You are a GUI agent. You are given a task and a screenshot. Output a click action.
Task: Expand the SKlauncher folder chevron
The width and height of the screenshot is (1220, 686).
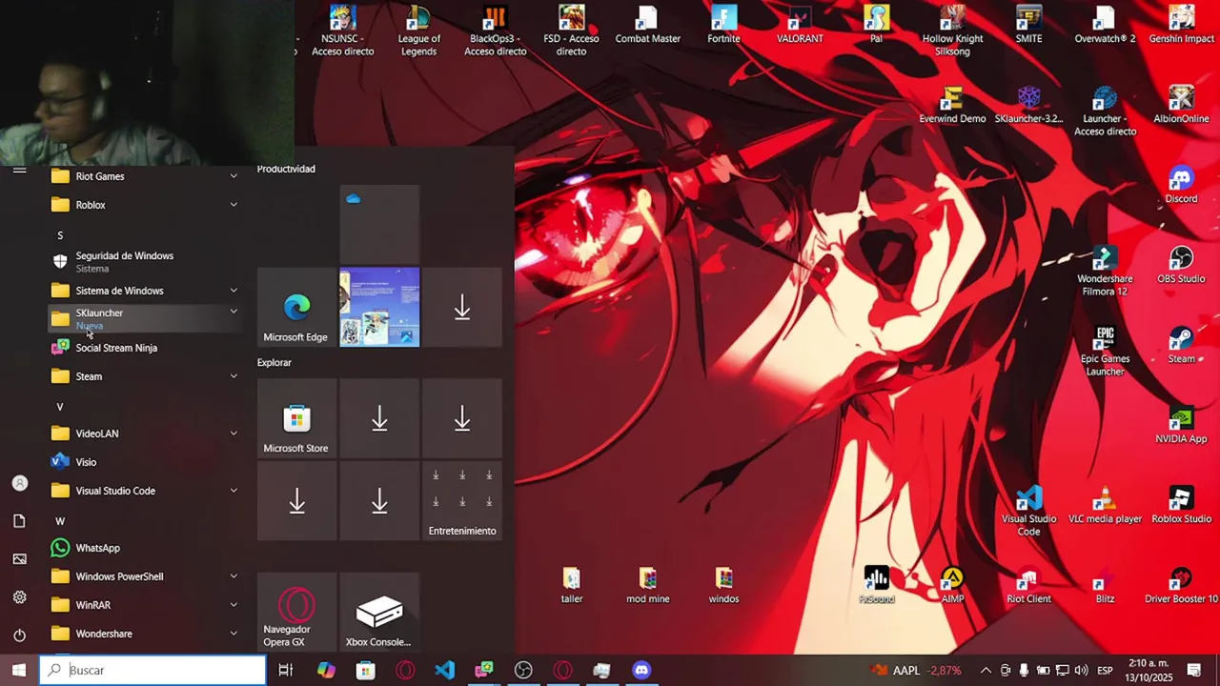[x=234, y=312]
